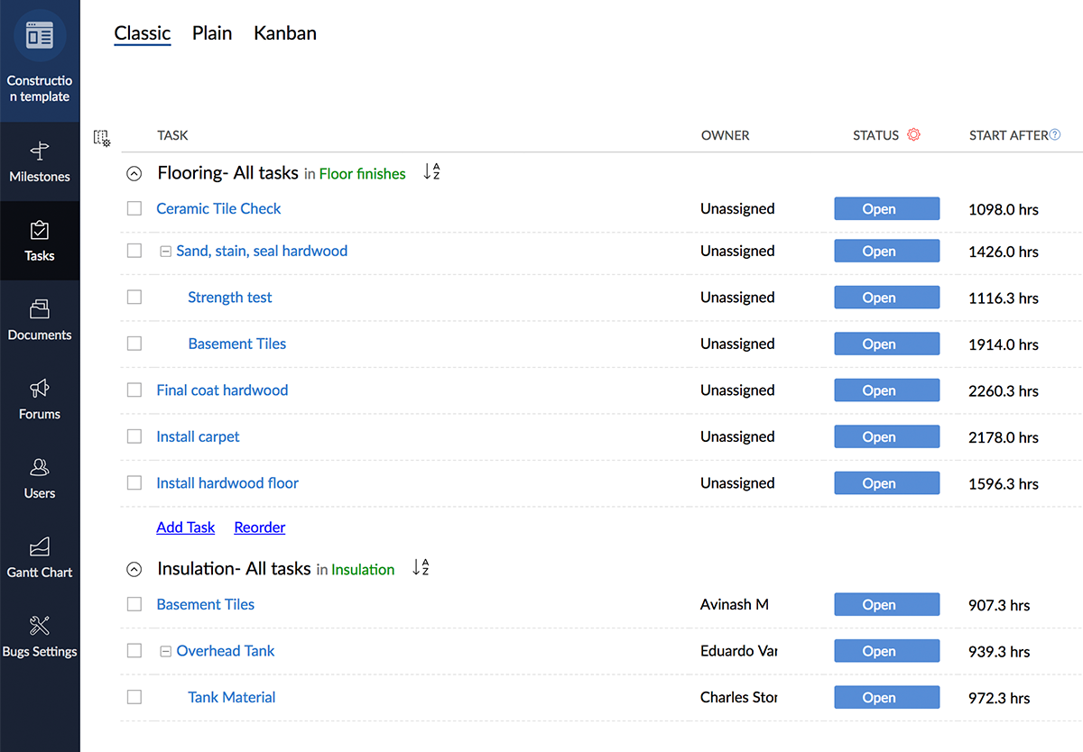Switch to the Plain view tab

[212, 33]
